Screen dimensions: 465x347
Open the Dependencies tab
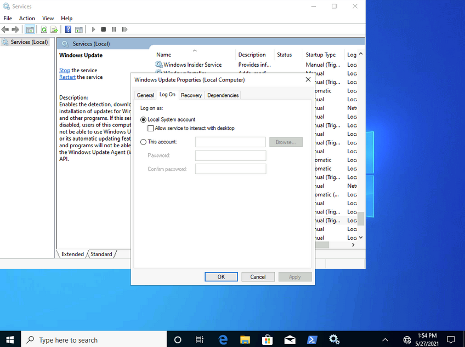[x=223, y=95]
